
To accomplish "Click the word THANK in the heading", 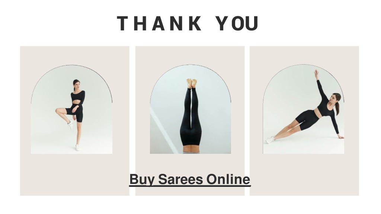I will pos(159,23).
